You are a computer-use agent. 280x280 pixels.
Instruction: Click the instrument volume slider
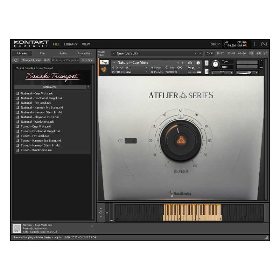click(x=247, y=73)
